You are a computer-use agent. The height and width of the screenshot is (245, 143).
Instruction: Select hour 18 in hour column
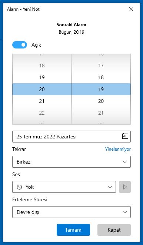pos(42,66)
